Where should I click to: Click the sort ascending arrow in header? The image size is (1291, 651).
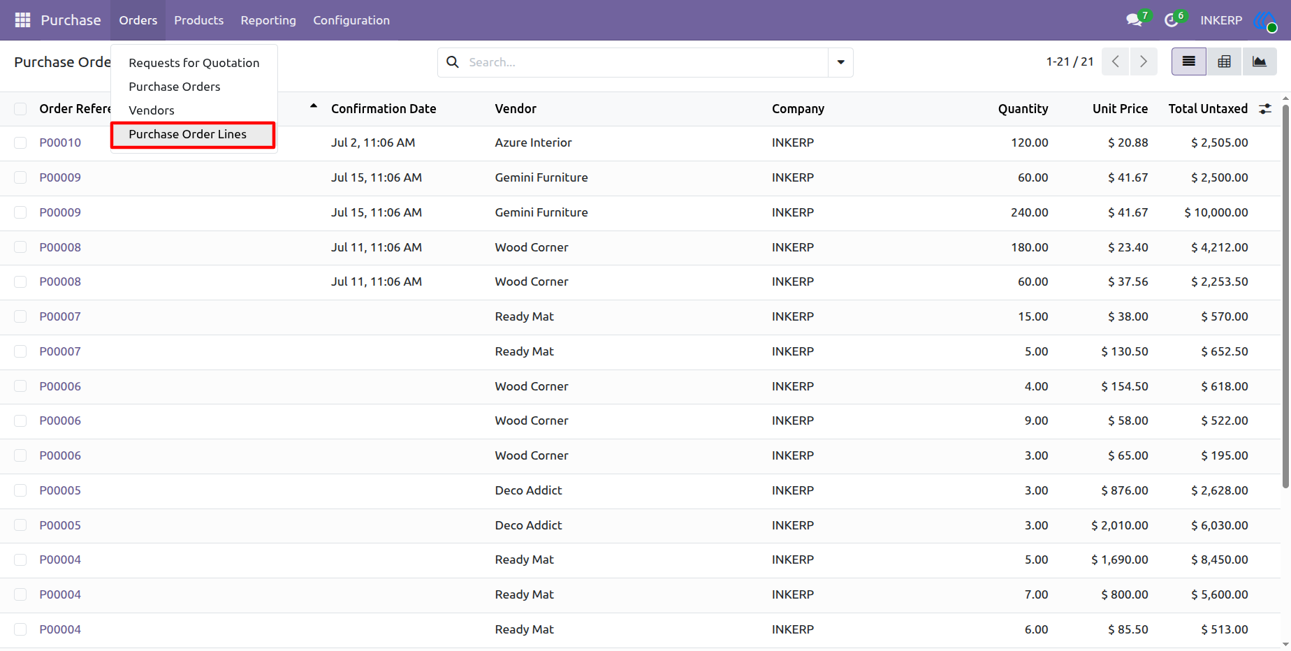[314, 106]
